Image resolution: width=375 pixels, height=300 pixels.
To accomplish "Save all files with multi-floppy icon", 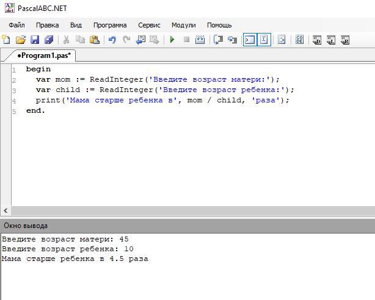I will click(x=49, y=40).
